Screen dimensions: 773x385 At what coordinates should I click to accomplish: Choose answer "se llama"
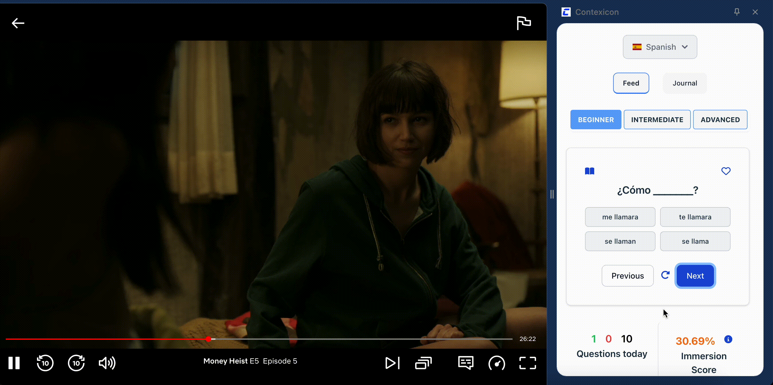coord(695,241)
